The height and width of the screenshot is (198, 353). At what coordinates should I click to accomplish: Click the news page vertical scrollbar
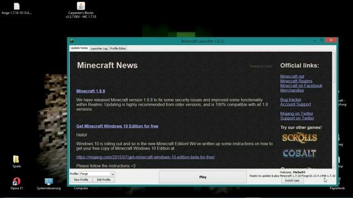coord(334,110)
